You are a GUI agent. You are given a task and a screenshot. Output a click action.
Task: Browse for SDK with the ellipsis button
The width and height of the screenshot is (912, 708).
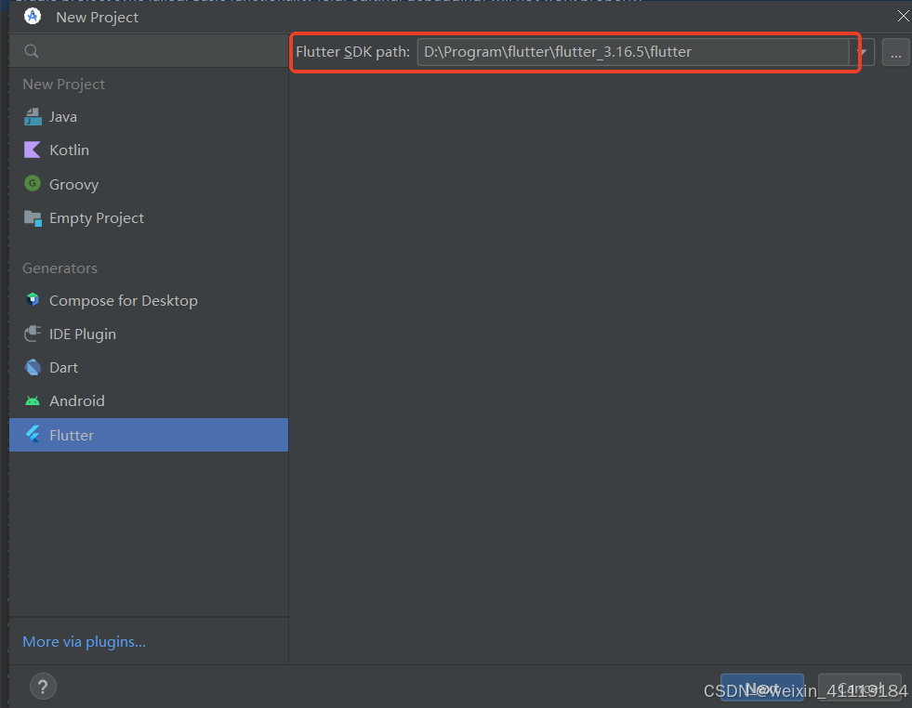pyautogui.click(x=895, y=52)
